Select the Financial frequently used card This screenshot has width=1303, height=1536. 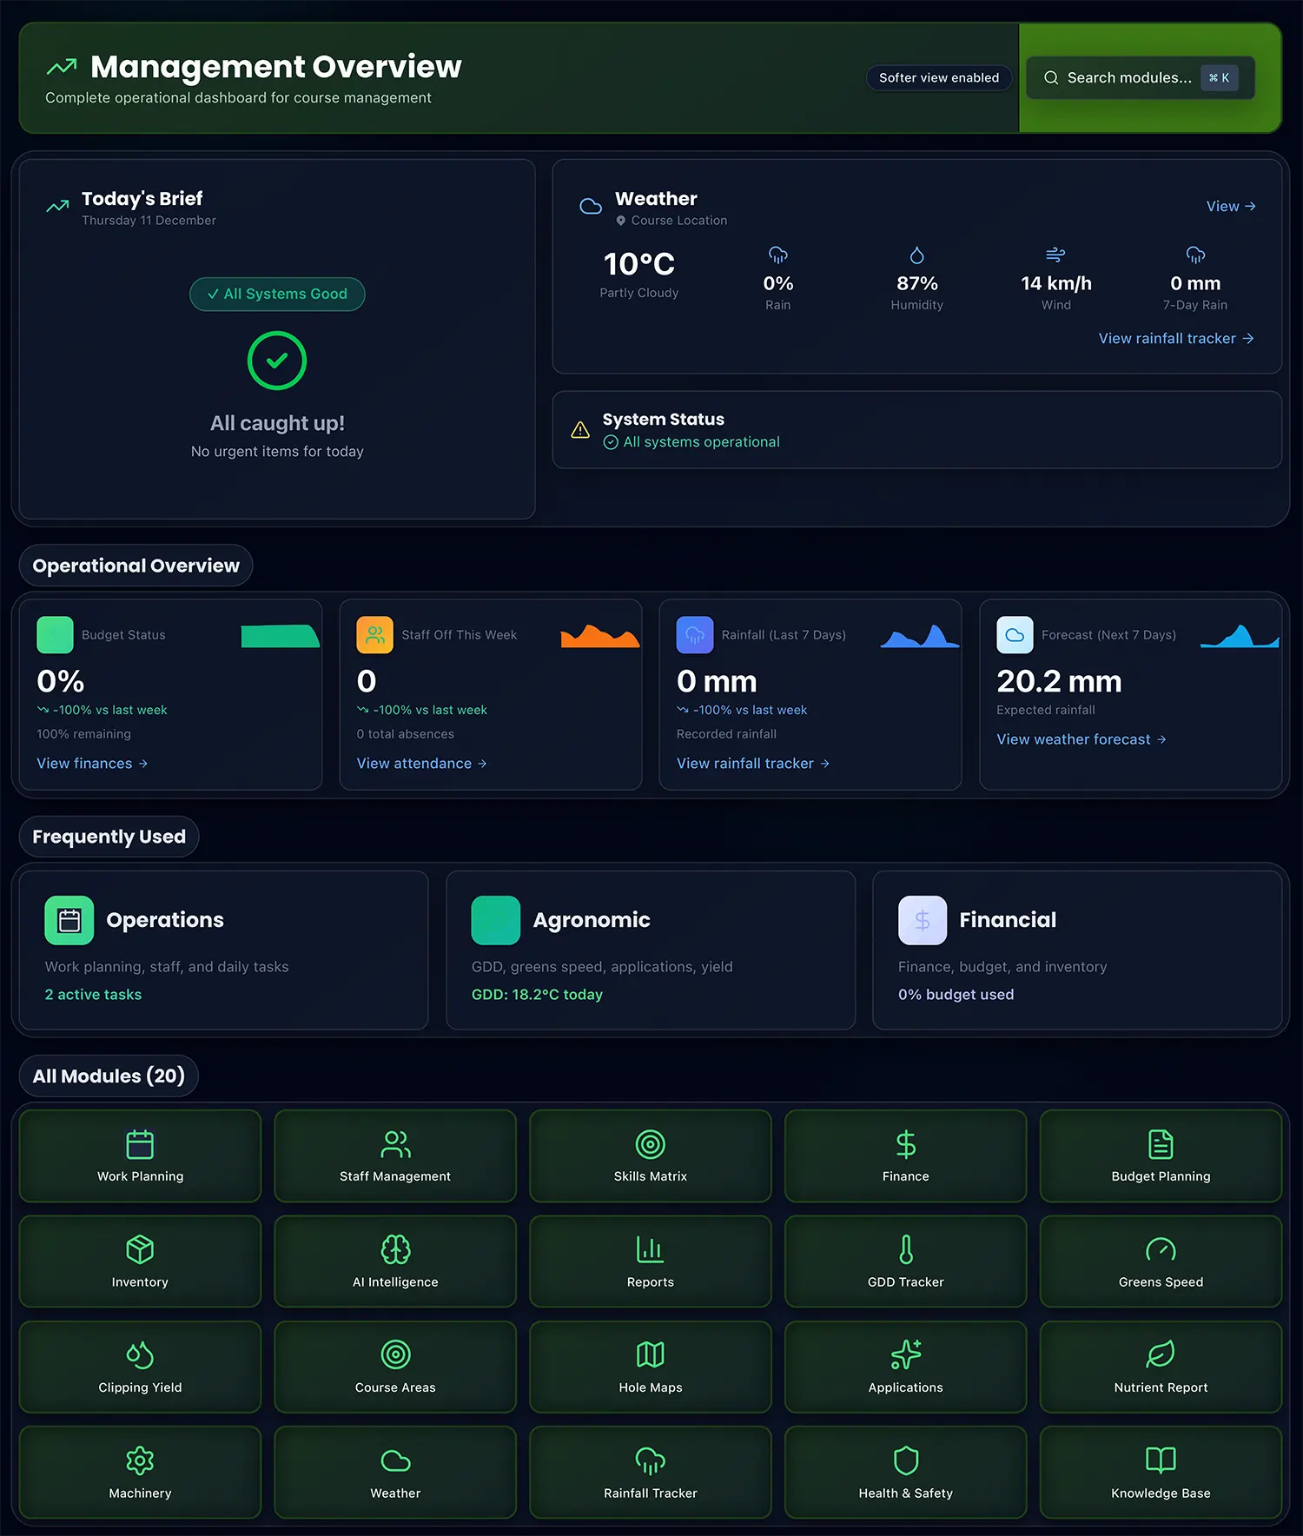1076,950
